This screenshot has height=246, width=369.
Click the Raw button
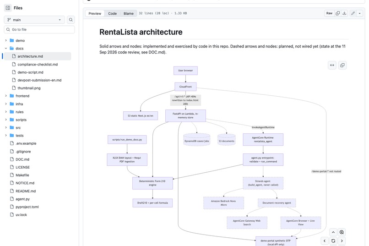[x=329, y=13]
